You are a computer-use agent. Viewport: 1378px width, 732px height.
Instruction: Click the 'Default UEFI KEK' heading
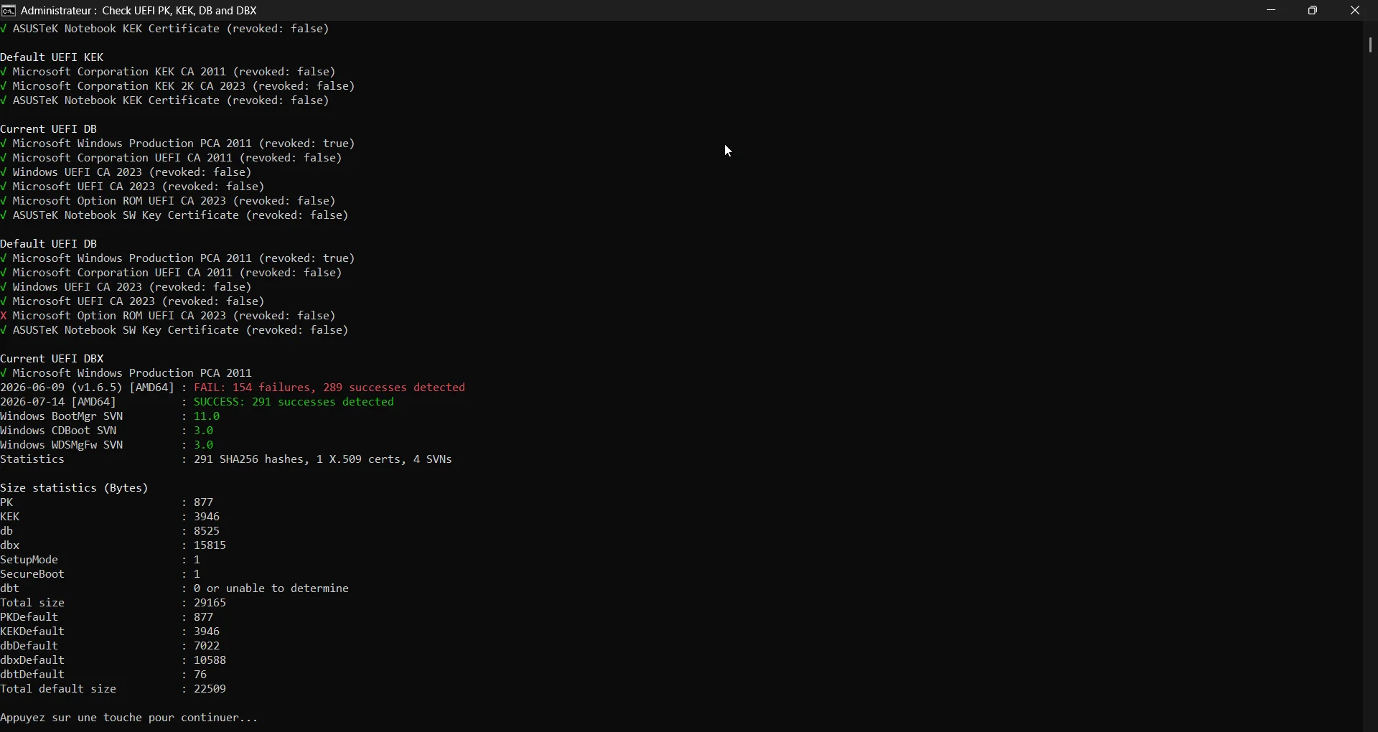click(53, 57)
